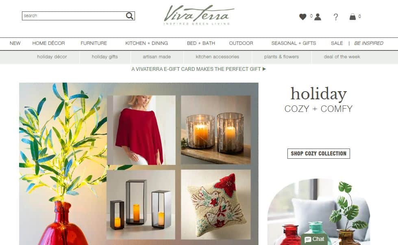Go to deal of the week
Screen dimensions: 398x245
342,57
